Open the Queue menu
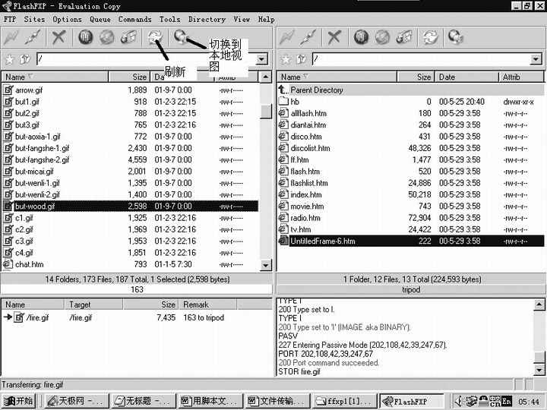This screenshot has width=547, height=410. tap(100, 19)
